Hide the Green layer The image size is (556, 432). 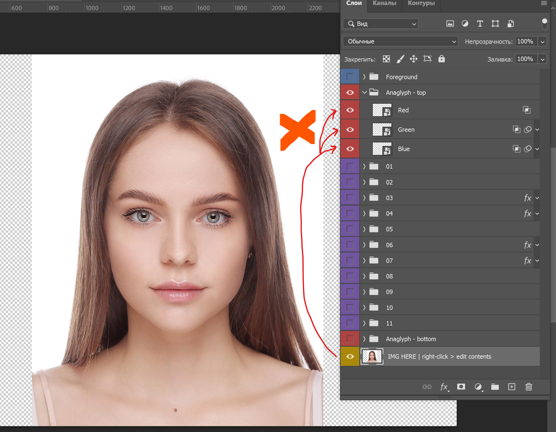350,129
